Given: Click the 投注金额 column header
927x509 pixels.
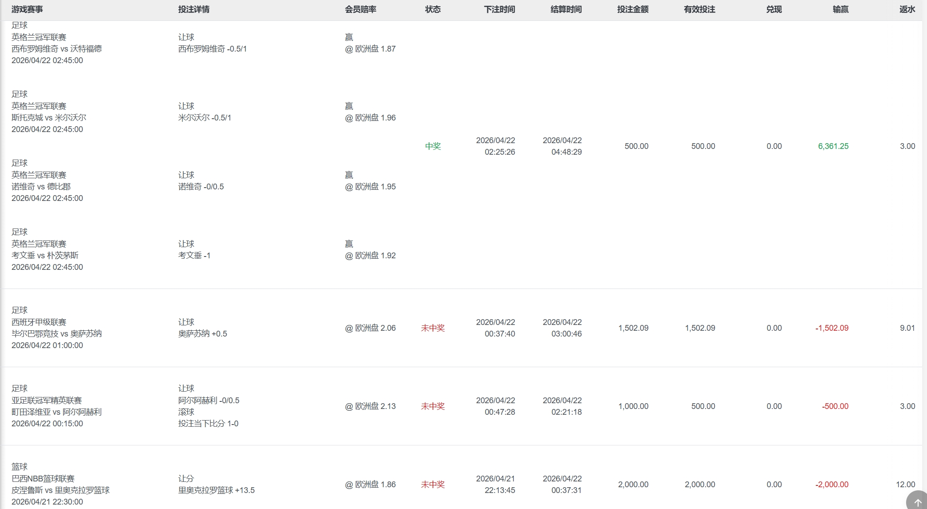Looking at the screenshot, I should coord(633,9).
